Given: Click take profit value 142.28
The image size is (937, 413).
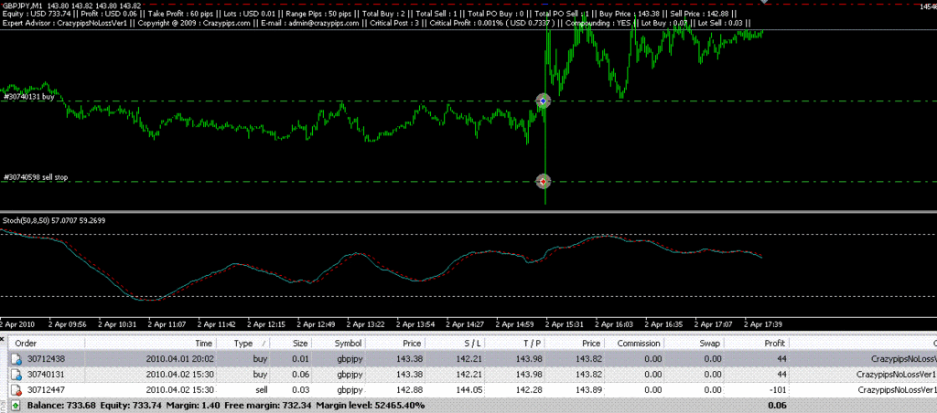Looking at the screenshot, I should coord(528,390).
